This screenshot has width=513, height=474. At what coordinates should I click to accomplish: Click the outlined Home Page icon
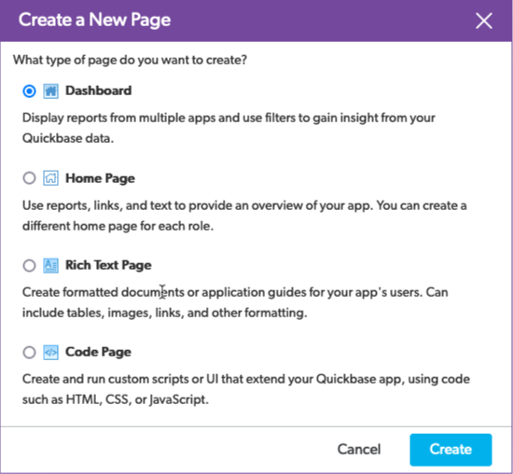pos(50,178)
